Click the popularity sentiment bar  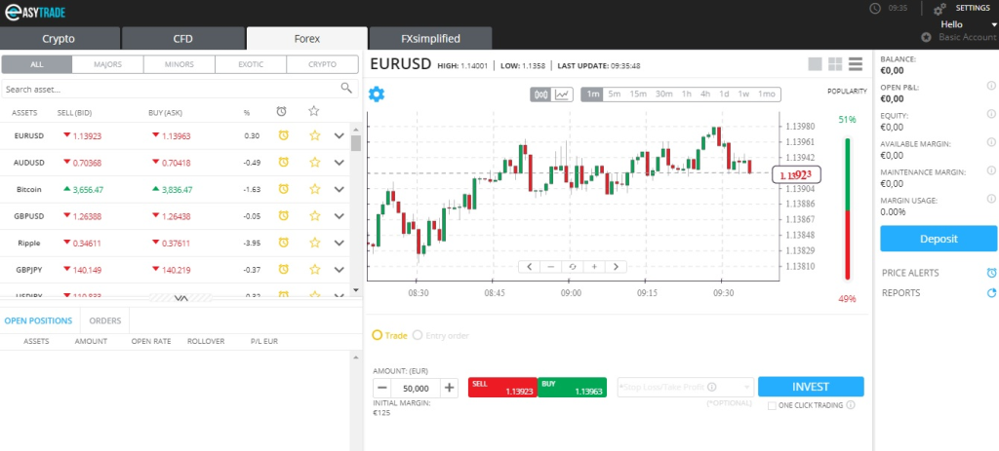848,208
